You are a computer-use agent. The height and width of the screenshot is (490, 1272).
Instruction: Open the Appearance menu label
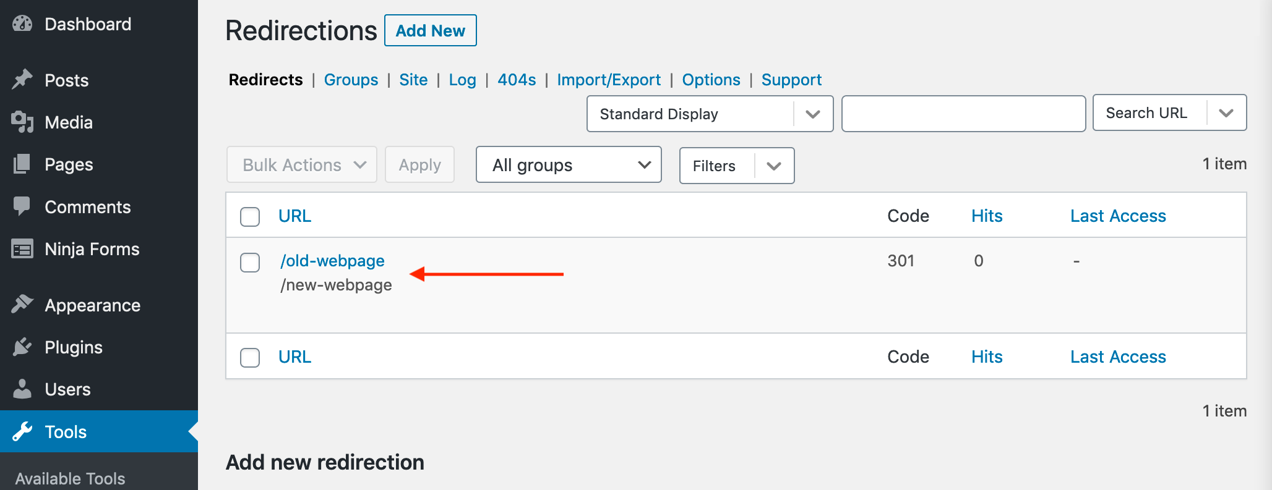click(93, 305)
